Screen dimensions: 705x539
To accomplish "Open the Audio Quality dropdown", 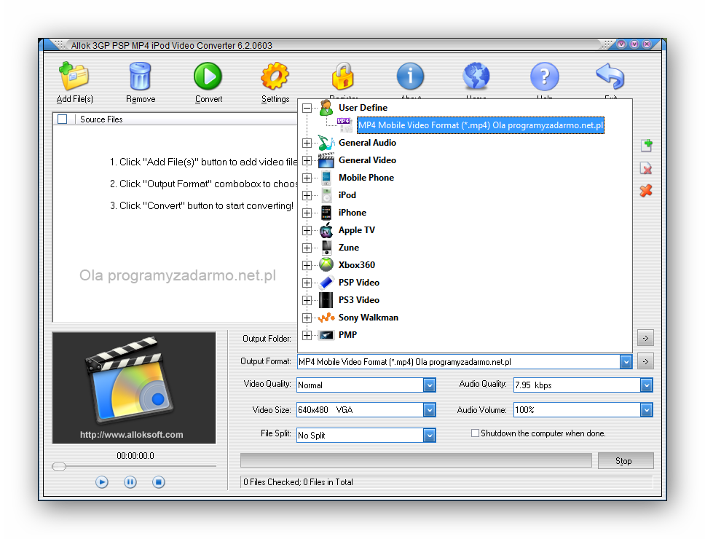I will [646, 385].
